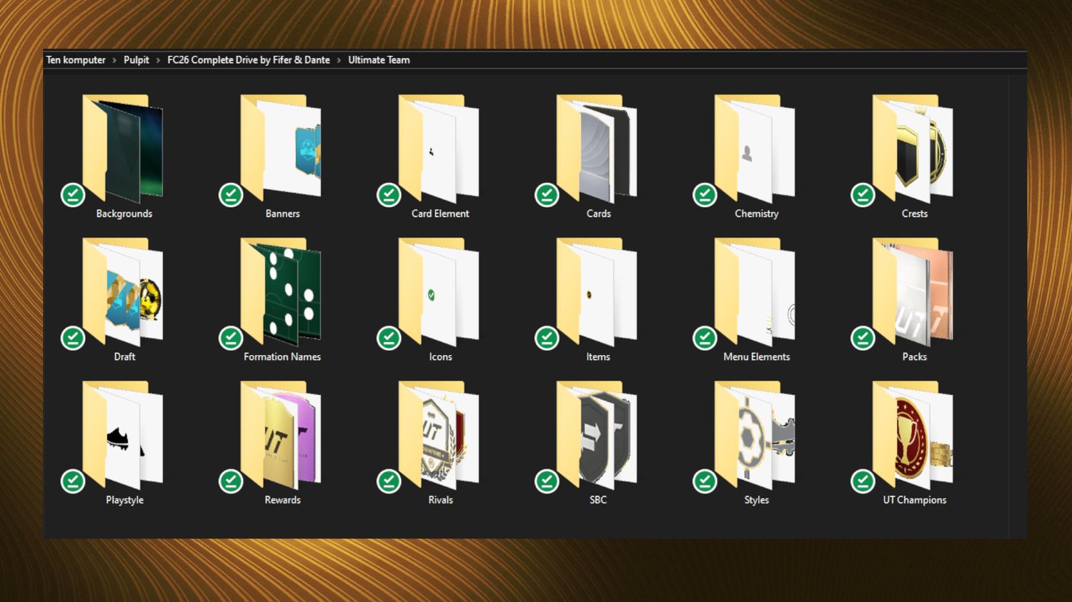Image resolution: width=1072 pixels, height=602 pixels.
Task: Open the Styles folder icon
Action: tap(755, 436)
